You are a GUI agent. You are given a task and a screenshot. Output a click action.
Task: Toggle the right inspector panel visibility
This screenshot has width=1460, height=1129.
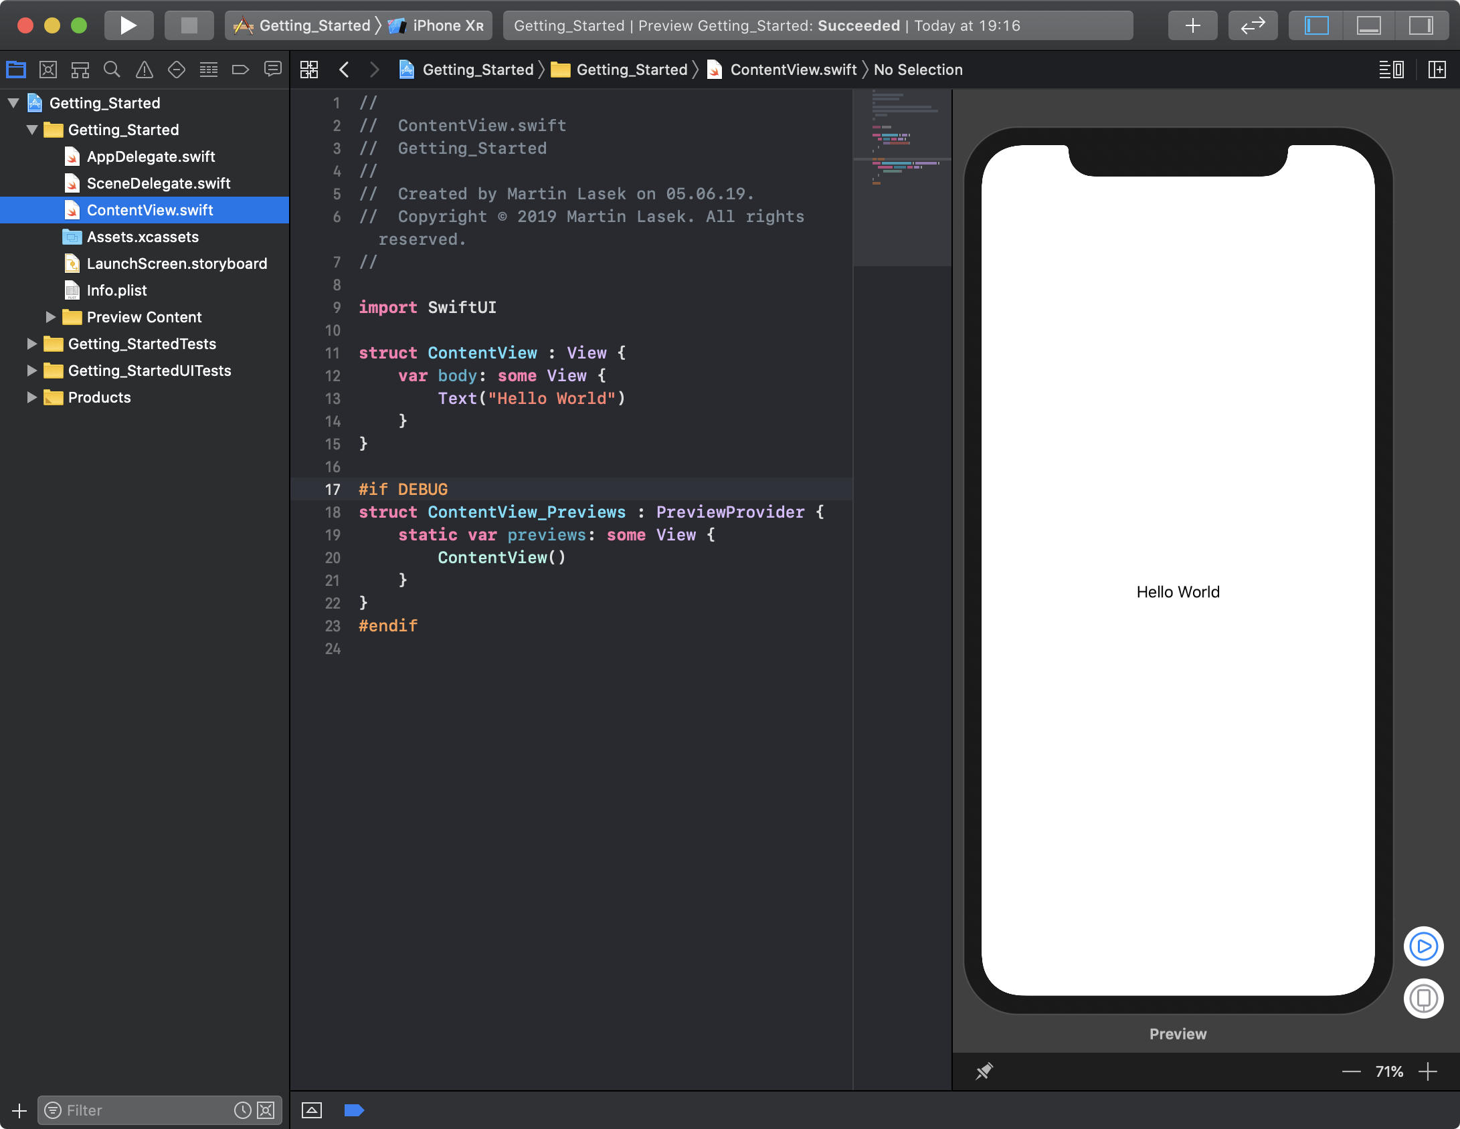[x=1421, y=25]
